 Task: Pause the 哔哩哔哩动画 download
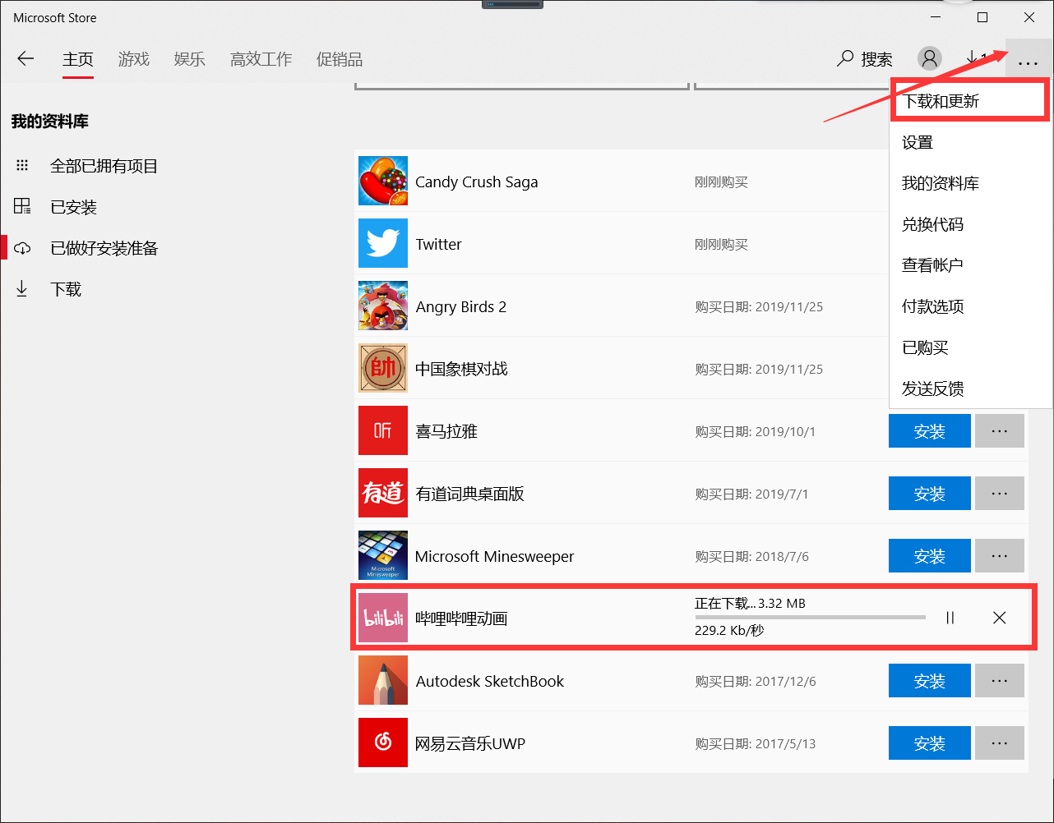pos(950,618)
